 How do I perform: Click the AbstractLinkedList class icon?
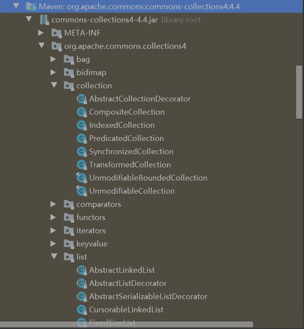(x=82, y=270)
